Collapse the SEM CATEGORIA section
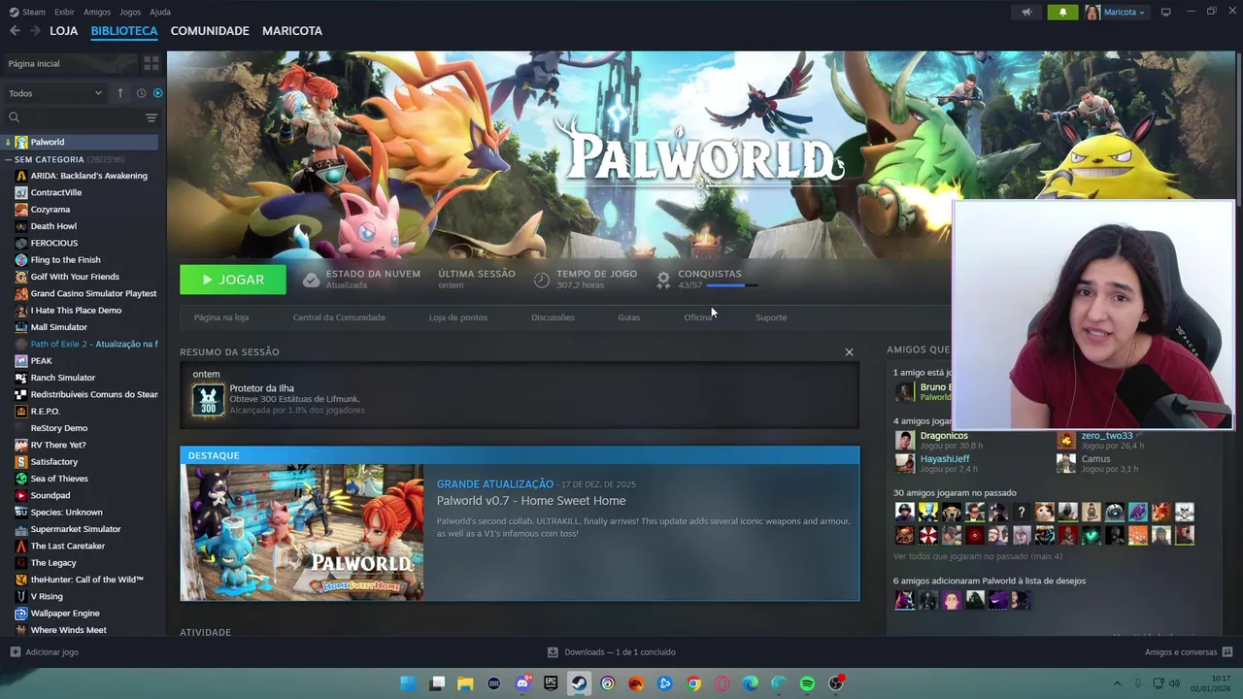 coord(8,159)
